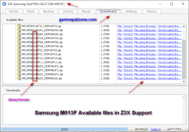The height and width of the screenshot is (132, 189).
Task: Go to the Unlock tab
Action: [x=68, y=11]
